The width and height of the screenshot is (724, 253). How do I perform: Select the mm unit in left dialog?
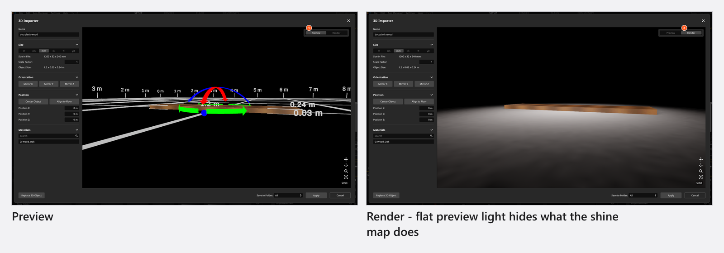[44, 51]
